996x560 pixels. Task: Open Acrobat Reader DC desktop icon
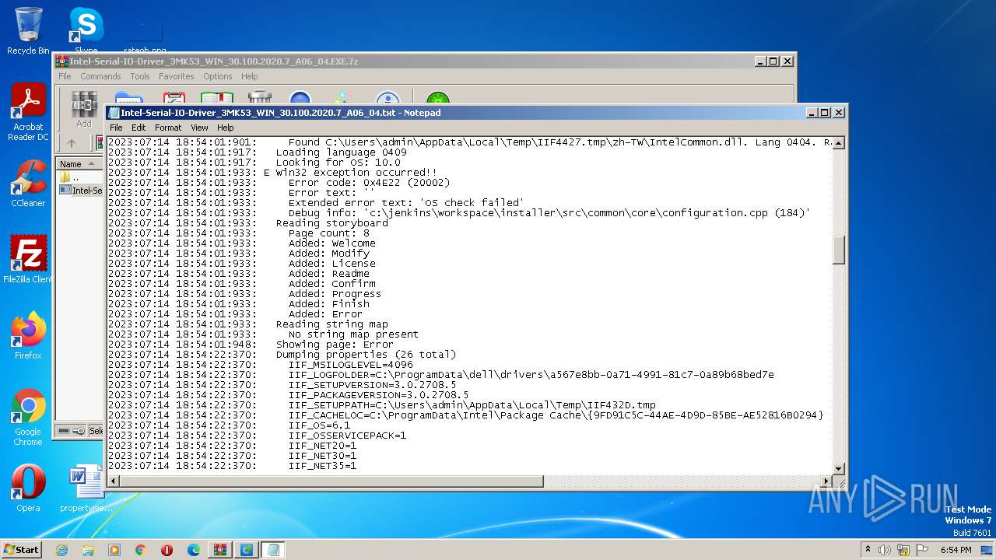[x=28, y=113]
